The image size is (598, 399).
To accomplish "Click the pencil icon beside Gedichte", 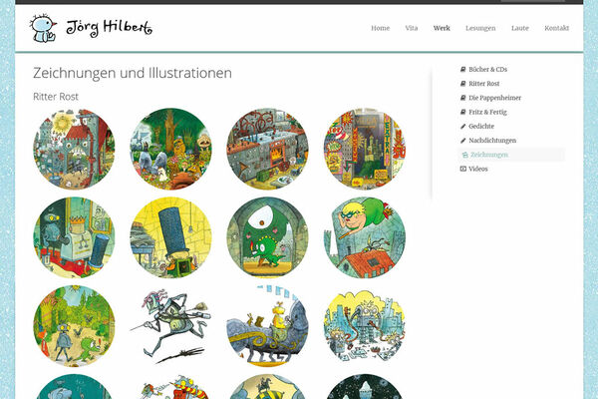I will click(463, 126).
